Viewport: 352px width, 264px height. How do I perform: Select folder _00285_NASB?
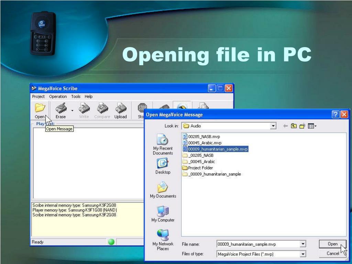(x=198, y=155)
